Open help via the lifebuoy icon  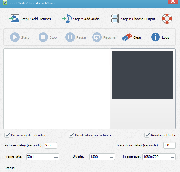pos(167,19)
